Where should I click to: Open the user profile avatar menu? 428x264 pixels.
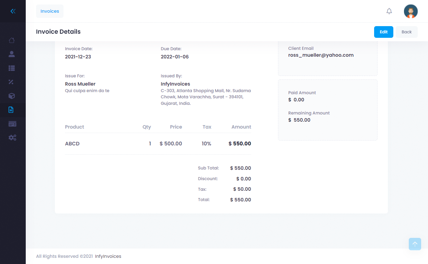click(410, 11)
